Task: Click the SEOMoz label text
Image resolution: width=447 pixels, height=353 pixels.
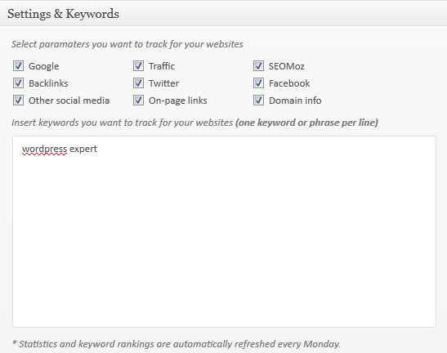Action: pos(287,66)
